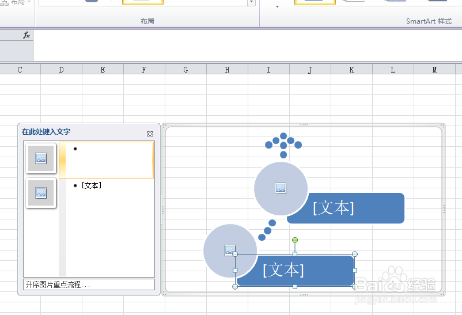The width and height of the screenshot is (462, 315).
Task: Select column M header
Action: coord(434,70)
